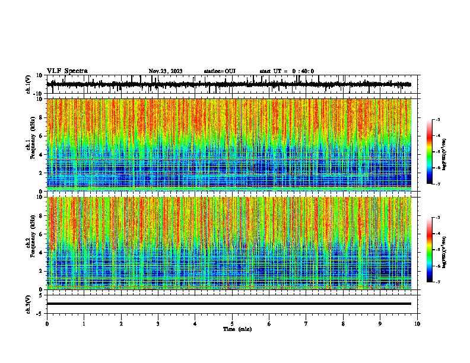
Task: Click inside the ch.2 frequency spectrogram
Action: 229,243
